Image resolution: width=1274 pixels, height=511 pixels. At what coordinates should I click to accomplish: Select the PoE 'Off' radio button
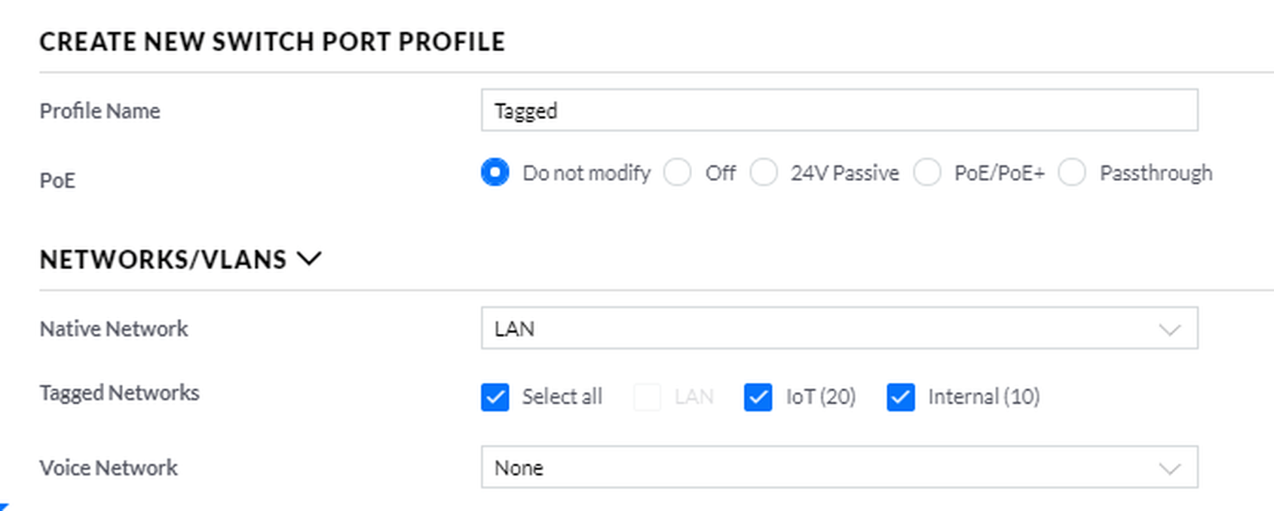[x=678, y=173]
